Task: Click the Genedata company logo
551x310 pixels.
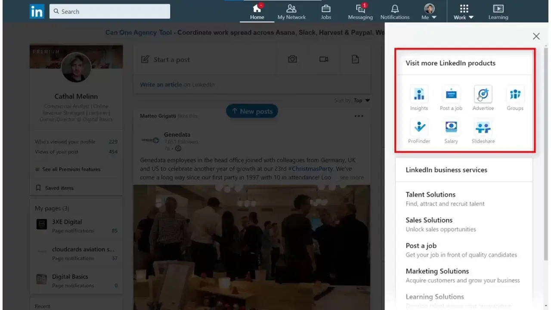Action: (x=150, y=140)
